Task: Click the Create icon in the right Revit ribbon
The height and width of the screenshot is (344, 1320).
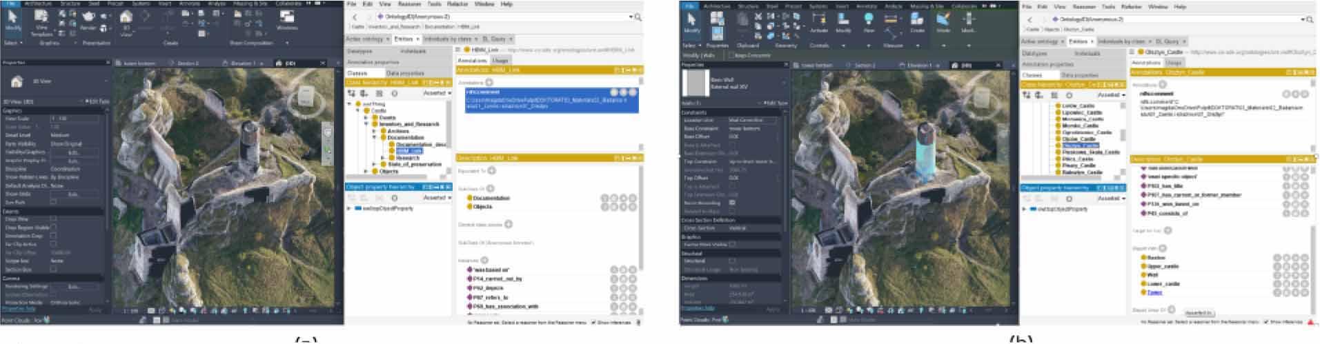Action: (x=917, y=21)
